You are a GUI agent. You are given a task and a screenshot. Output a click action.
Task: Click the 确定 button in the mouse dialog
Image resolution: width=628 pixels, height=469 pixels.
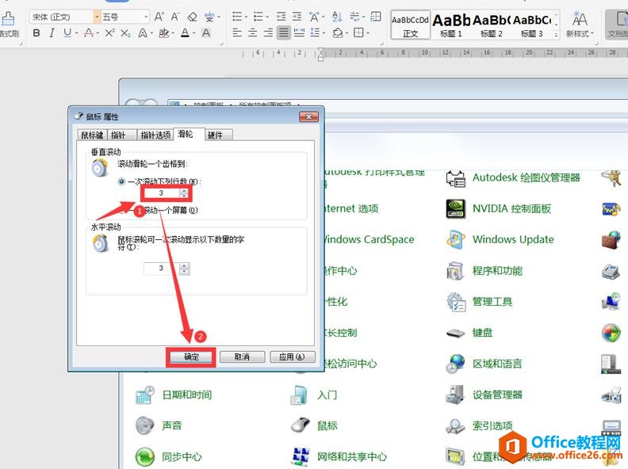point(191,357)
